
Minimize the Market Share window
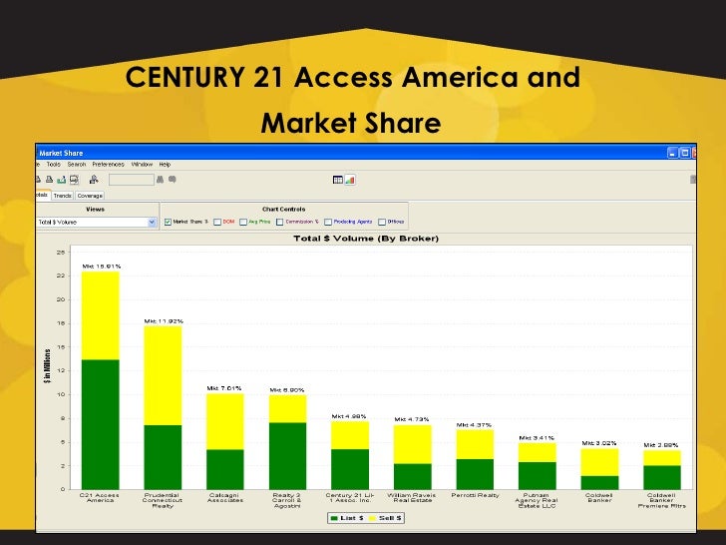pyautogui.click(x=673, y=153)
